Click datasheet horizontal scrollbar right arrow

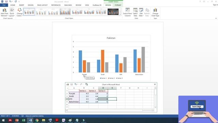(153, 110)
